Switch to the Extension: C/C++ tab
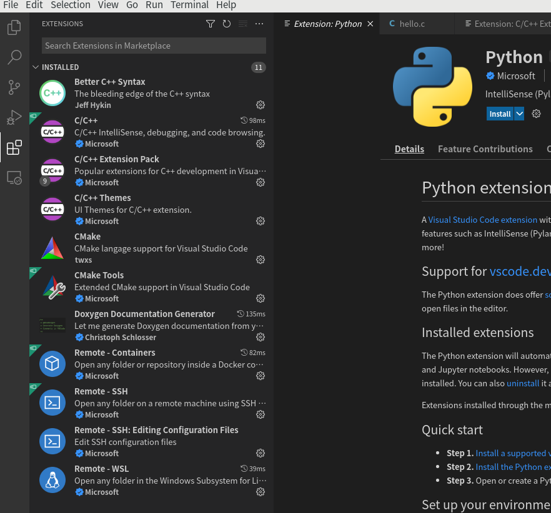 (503, 24)
